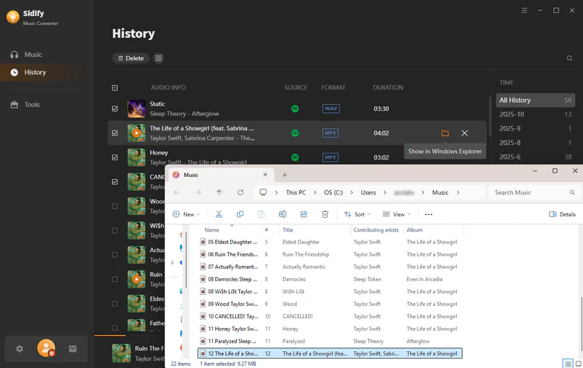583x368 pixels.
Task: Click MP3 badge on Showgirl row
Action: pos(330,133)
